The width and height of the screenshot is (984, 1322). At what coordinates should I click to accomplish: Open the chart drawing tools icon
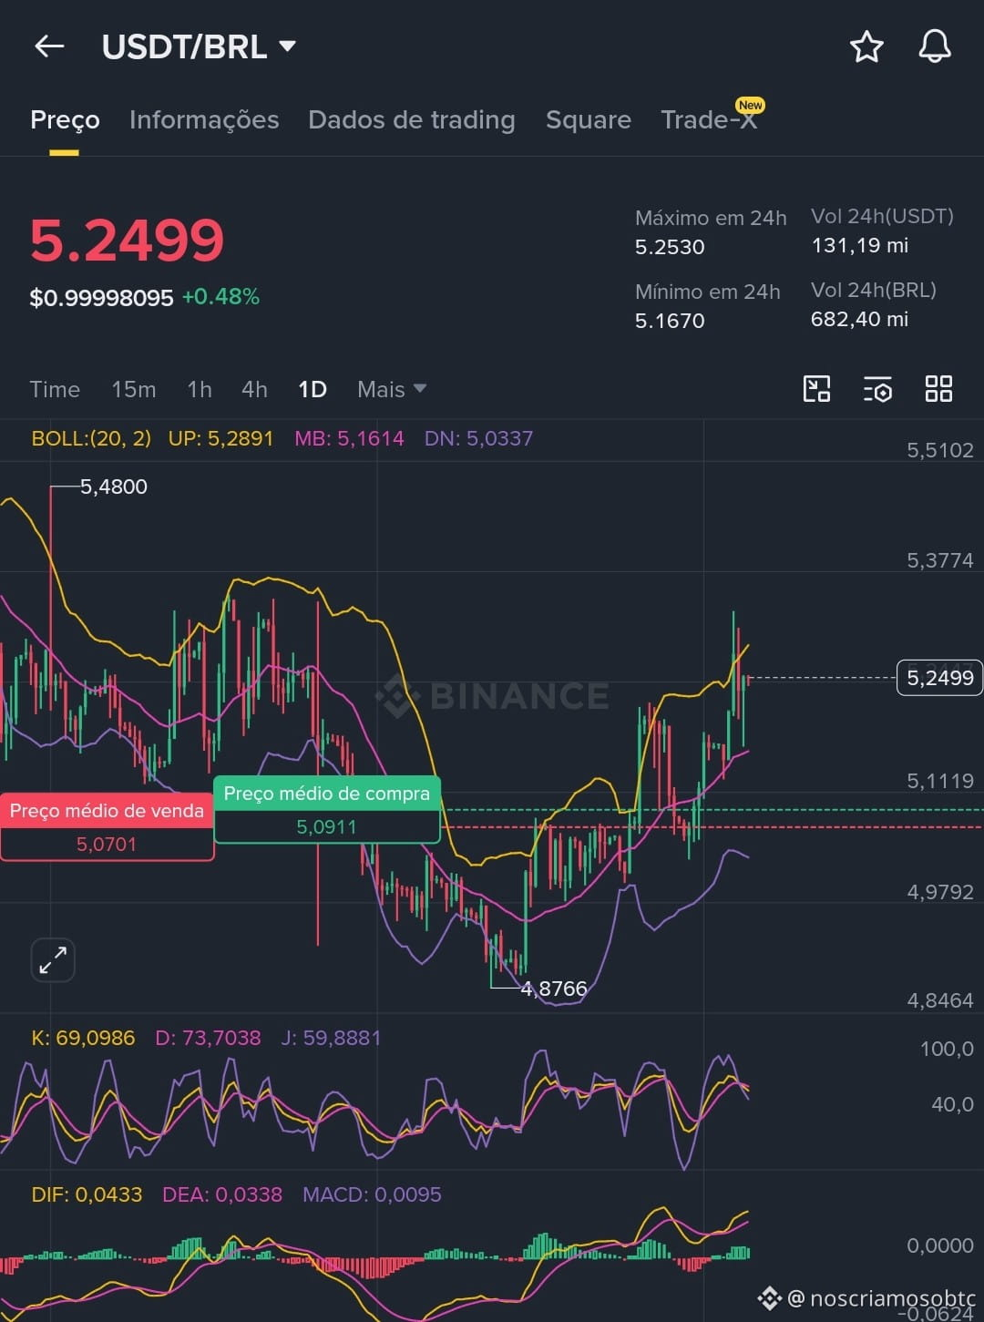[816, 389]
